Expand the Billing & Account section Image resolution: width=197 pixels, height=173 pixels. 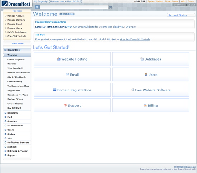tap(17, 151)
